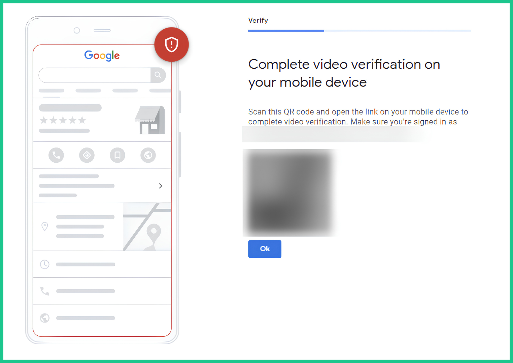The image size is (513, 363).
Task: Click the "Scan this QR code" instruction text
Action: coord(358,117)
